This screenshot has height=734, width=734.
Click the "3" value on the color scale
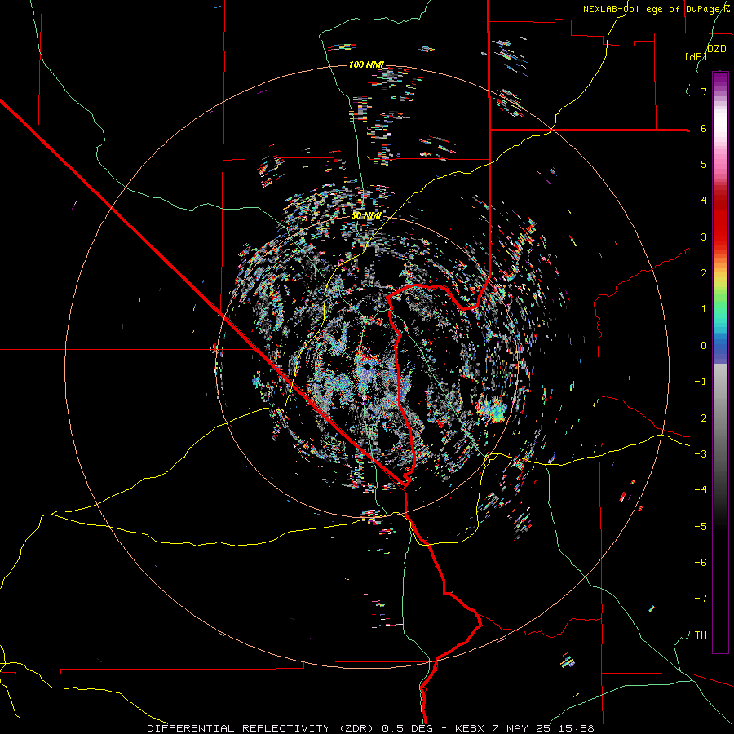(704, 237)
